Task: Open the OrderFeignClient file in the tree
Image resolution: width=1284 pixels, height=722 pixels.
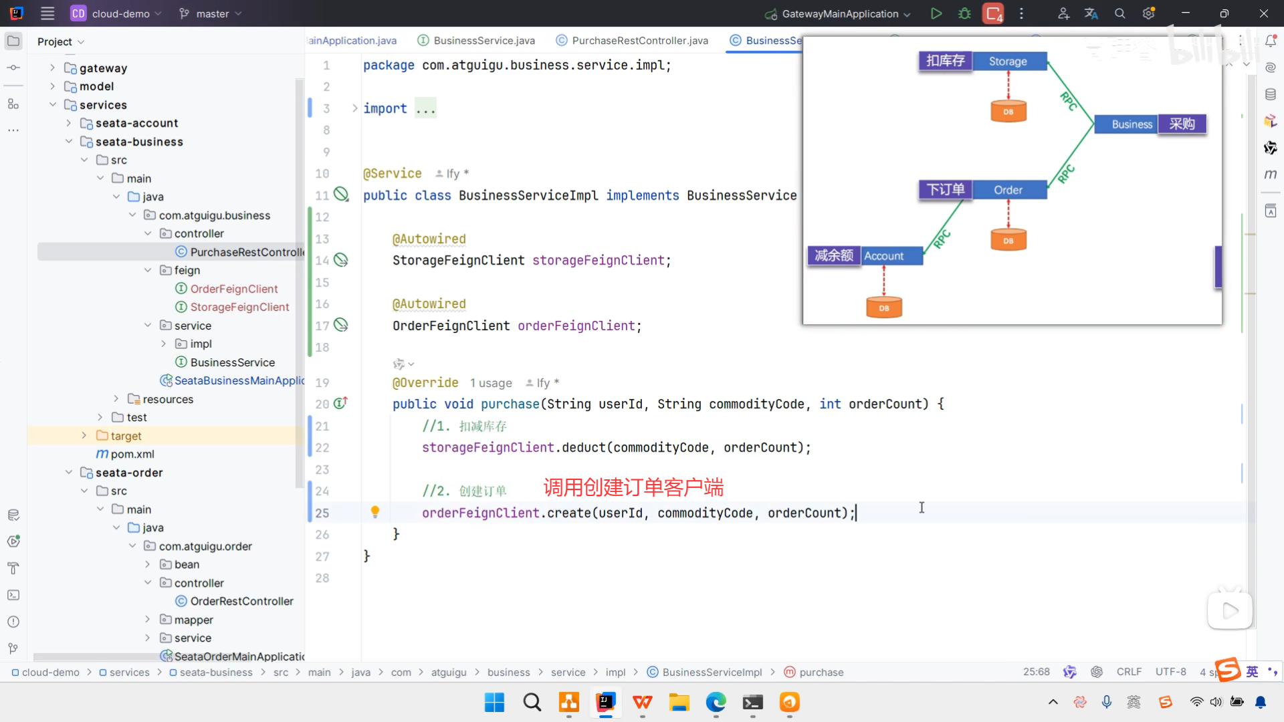Action: (x=233, y=289)
